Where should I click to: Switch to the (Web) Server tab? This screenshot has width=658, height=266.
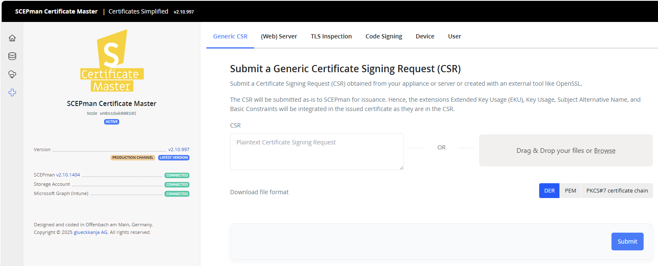(x=279, y=36)
